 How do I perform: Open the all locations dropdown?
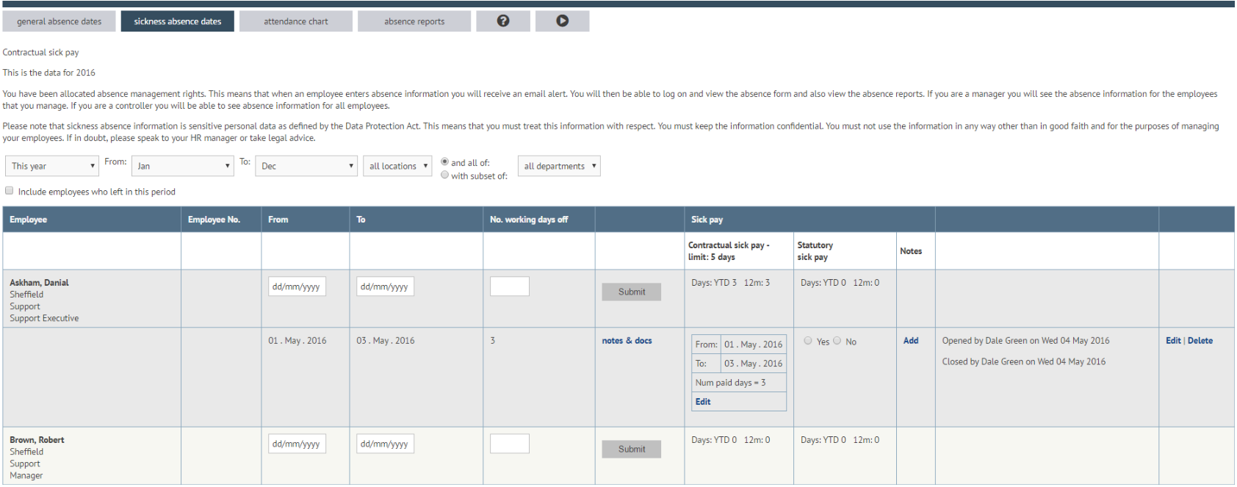397,166
